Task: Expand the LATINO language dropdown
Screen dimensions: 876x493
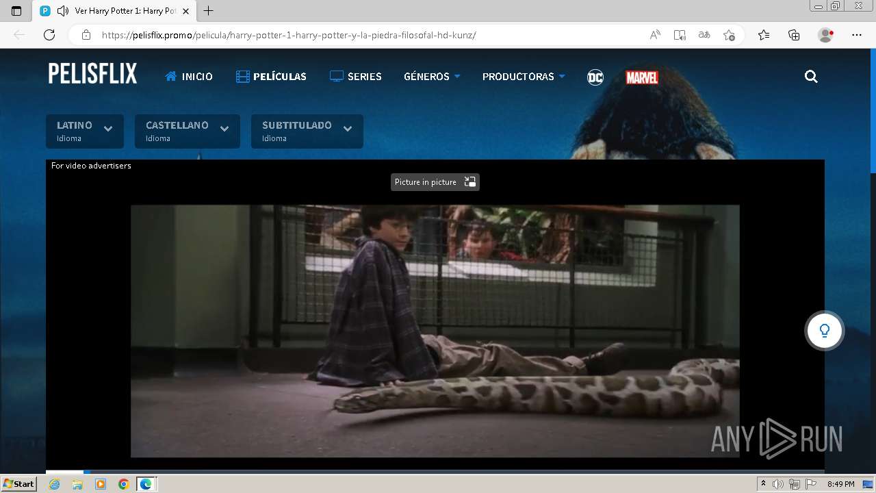Action: coord(85,131)
